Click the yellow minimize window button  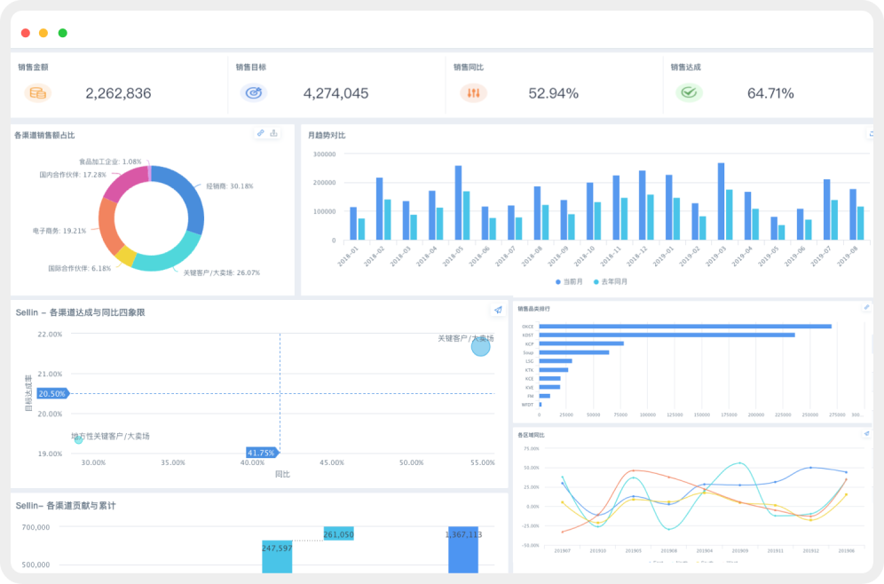(43, 33)
